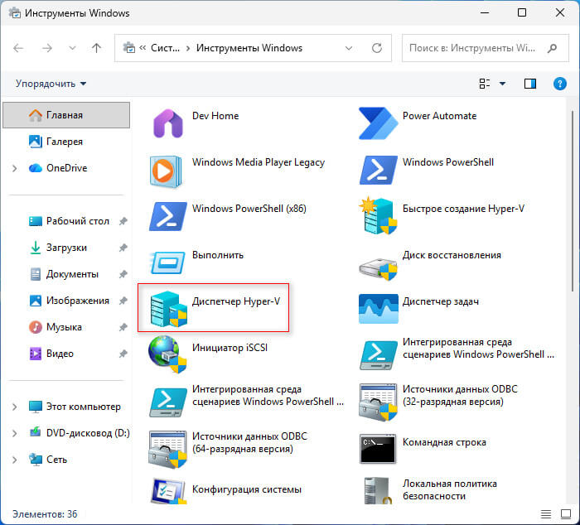Viewport: 580px width, 525px height.
Task: Launch Windows Media Player Legacy icon
Action: [166, 171]
